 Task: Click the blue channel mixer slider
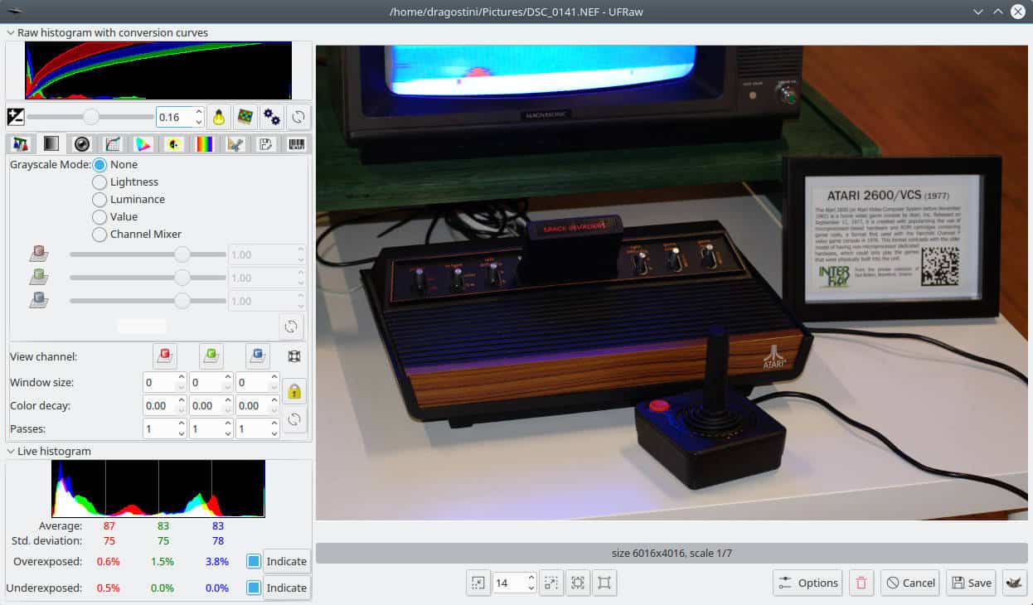(x=148, y=301)
